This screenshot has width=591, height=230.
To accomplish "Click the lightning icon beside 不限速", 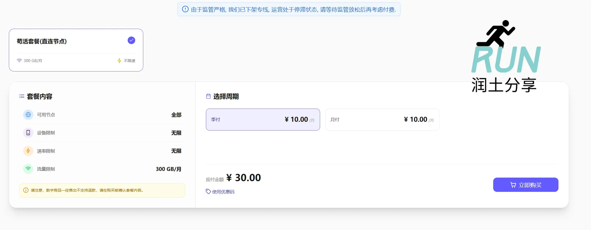I will [119, 61].
